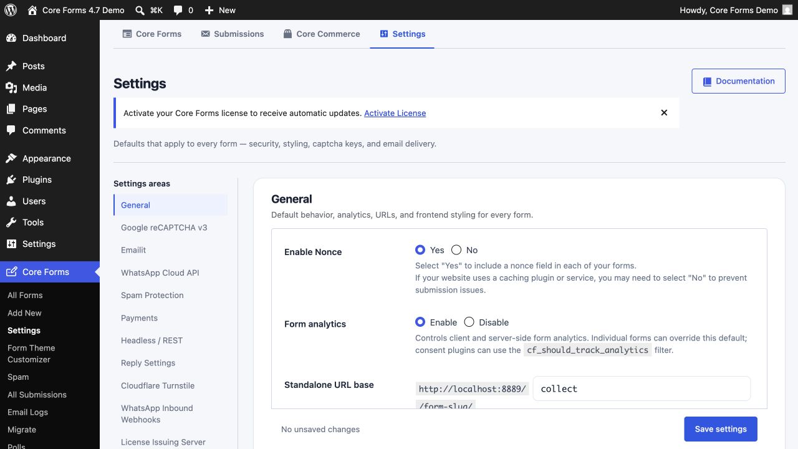Click the Pages icon in sidebar

pos(11,109)
